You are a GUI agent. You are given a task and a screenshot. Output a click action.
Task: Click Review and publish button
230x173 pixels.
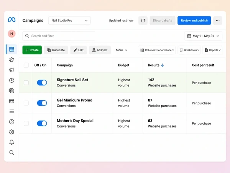click(x=194, y=21)
